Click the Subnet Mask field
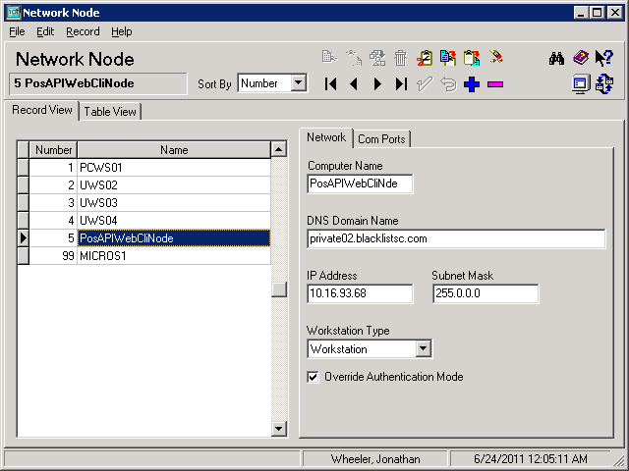629x471 pixels. 486,293
